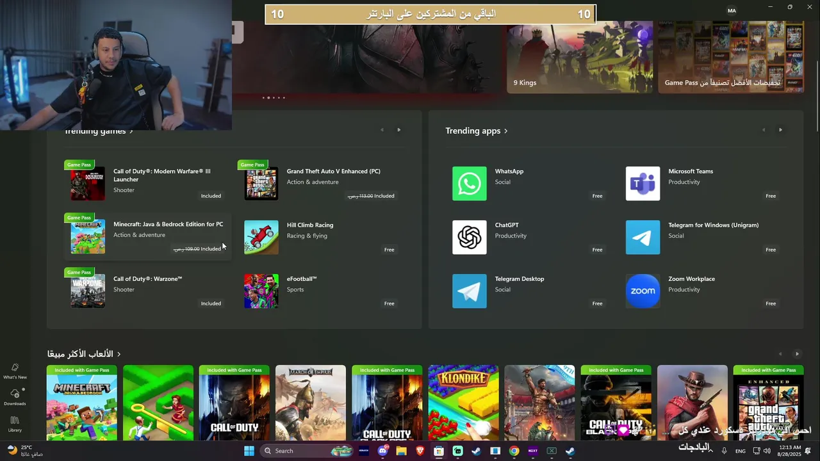Click the Microsoft Teams title text
820x461 pixels.
[x=691, y=172]
